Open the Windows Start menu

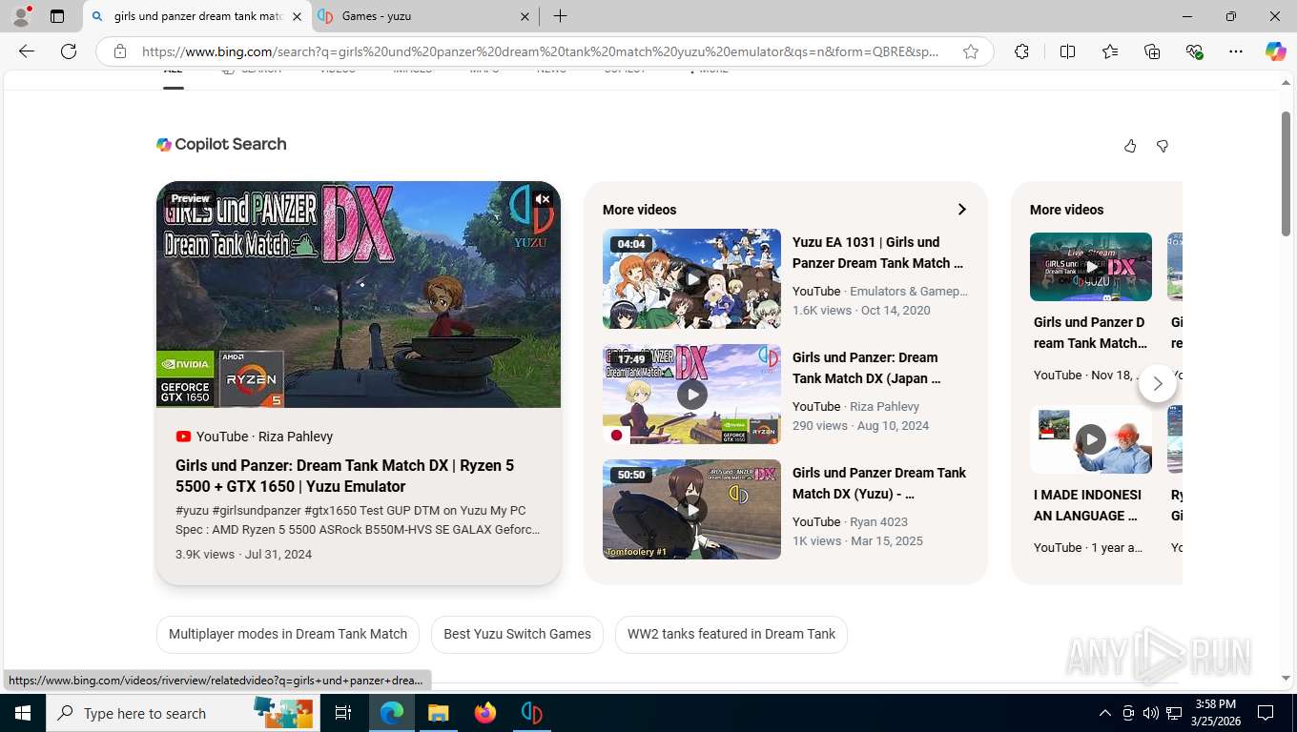[x=22, y=713]
